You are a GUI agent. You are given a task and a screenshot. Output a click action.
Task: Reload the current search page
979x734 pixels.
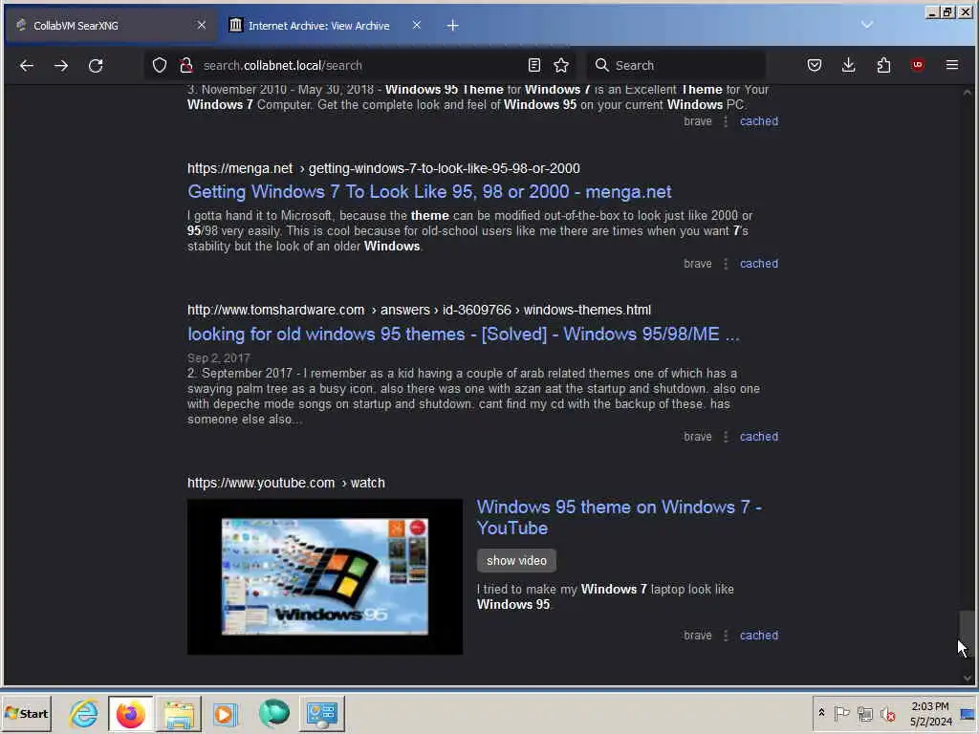tap(96, 66)
